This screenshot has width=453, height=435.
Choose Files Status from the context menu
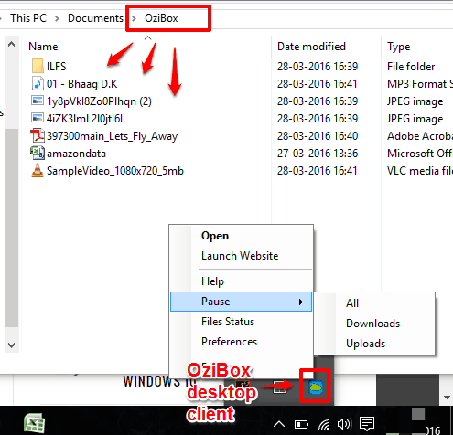click(228, 322)
